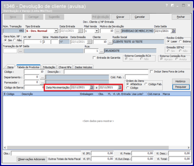This screenshot has width=194, height=166.
Task: Check Incluir Itens Fora de Linha
Action: (x=152, y=72)
